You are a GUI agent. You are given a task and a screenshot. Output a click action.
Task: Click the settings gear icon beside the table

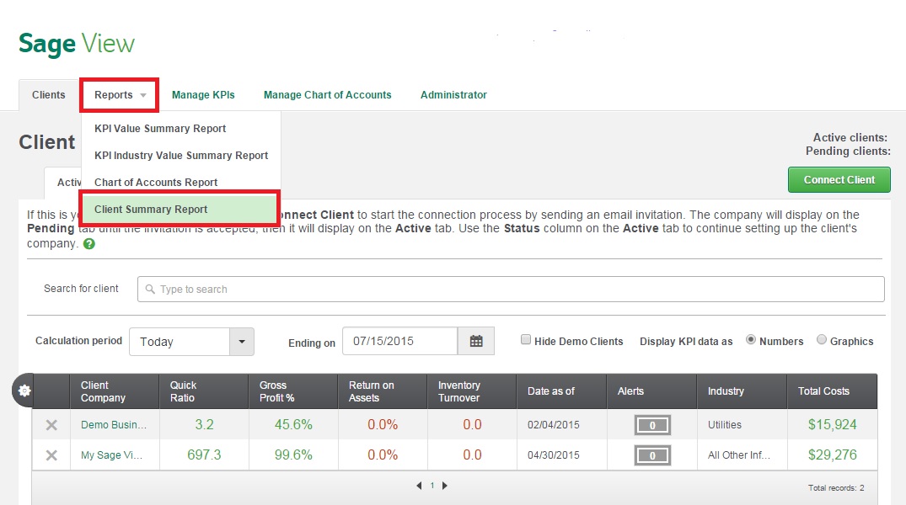[24, 391]
